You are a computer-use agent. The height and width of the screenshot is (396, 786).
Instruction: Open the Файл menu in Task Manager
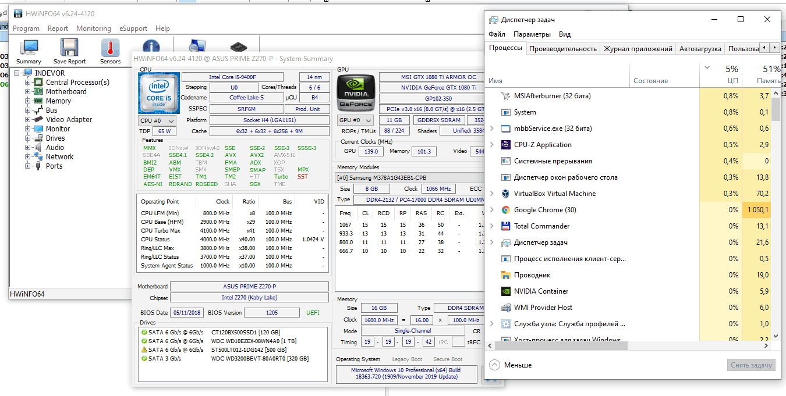(497, 34)
